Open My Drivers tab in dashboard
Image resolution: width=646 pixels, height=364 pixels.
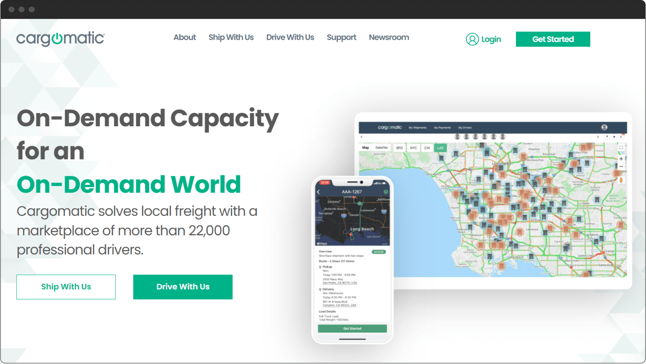pyautogui.click(x=465, y=128)
